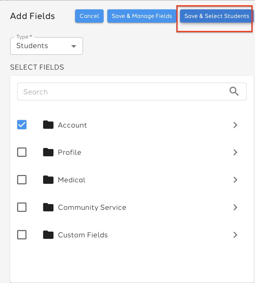
Task: Click the search magnifier icon
Action: (234, 91)
